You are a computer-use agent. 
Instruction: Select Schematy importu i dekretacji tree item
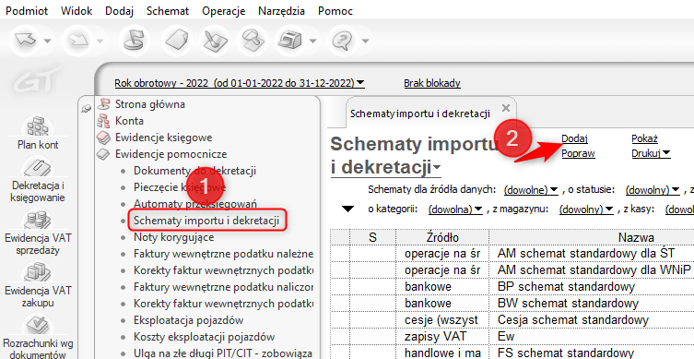(x=206, y=221)
